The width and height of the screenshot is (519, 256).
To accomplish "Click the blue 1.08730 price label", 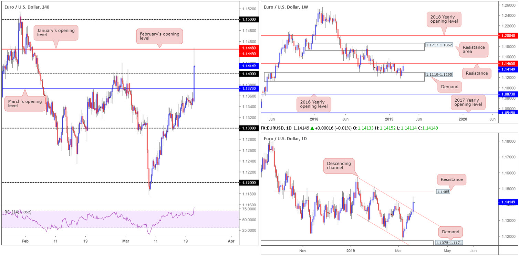I will pos(508,94).
